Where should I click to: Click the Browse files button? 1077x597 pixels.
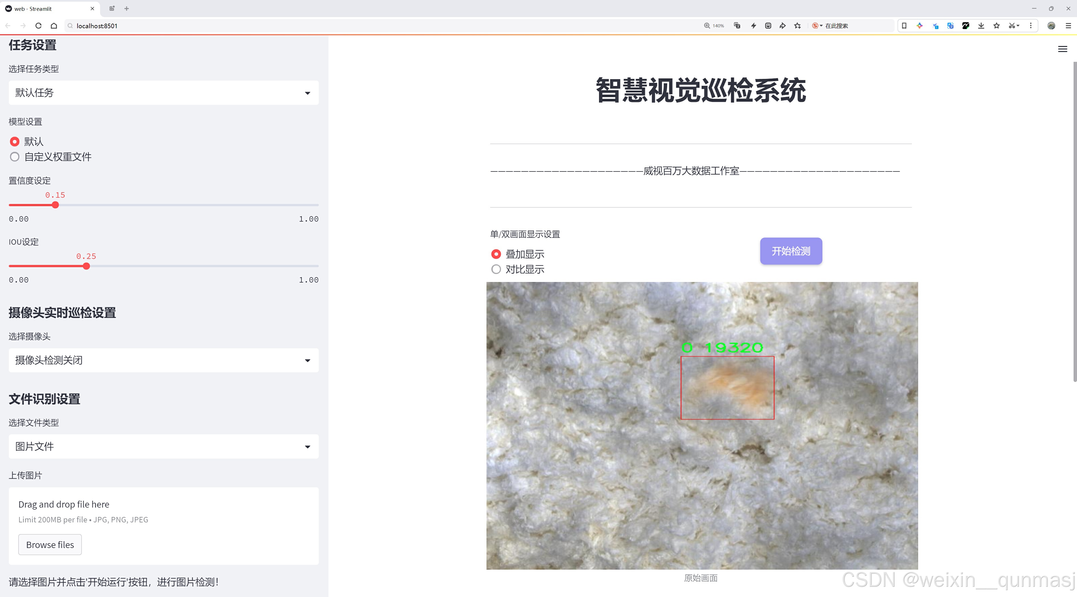50,545
